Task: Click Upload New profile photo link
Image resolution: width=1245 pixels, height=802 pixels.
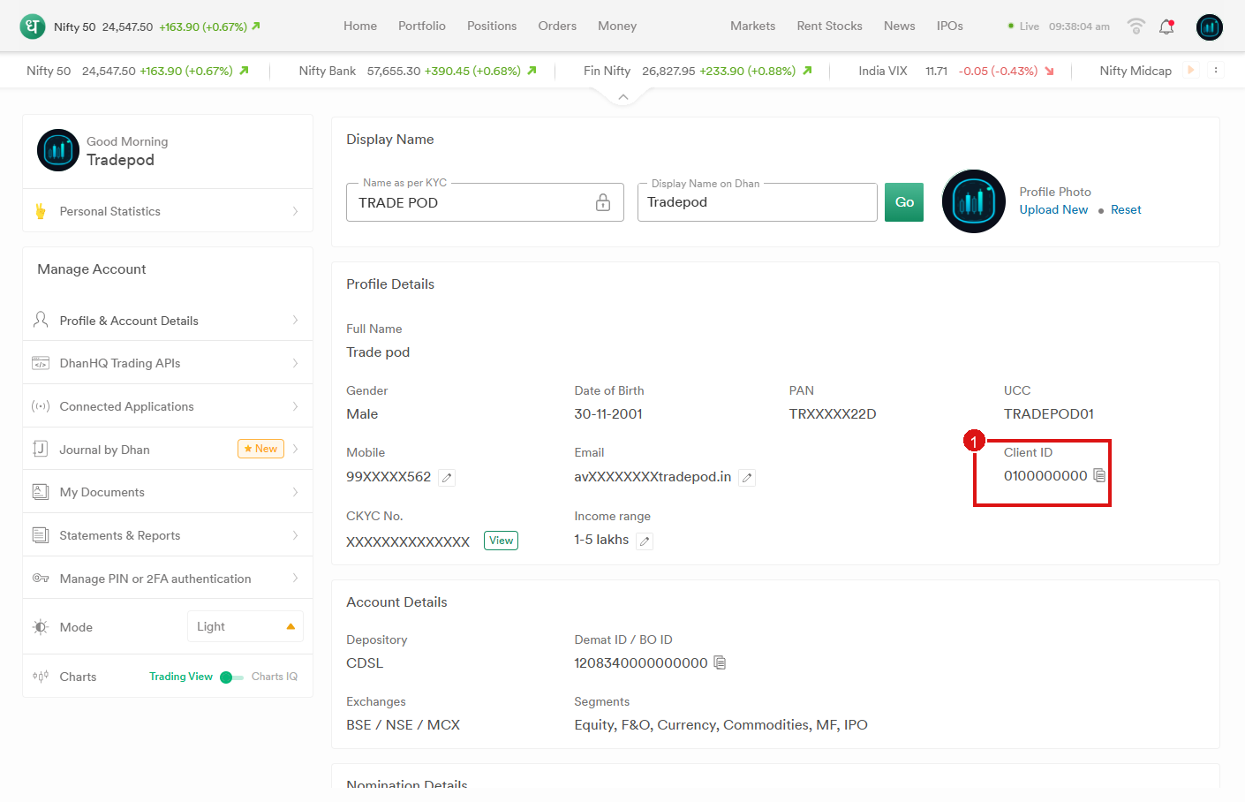Action: 1053,209
